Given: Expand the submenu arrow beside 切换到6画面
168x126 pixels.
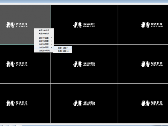Looking at the screenshot, I should pos(52,41).
